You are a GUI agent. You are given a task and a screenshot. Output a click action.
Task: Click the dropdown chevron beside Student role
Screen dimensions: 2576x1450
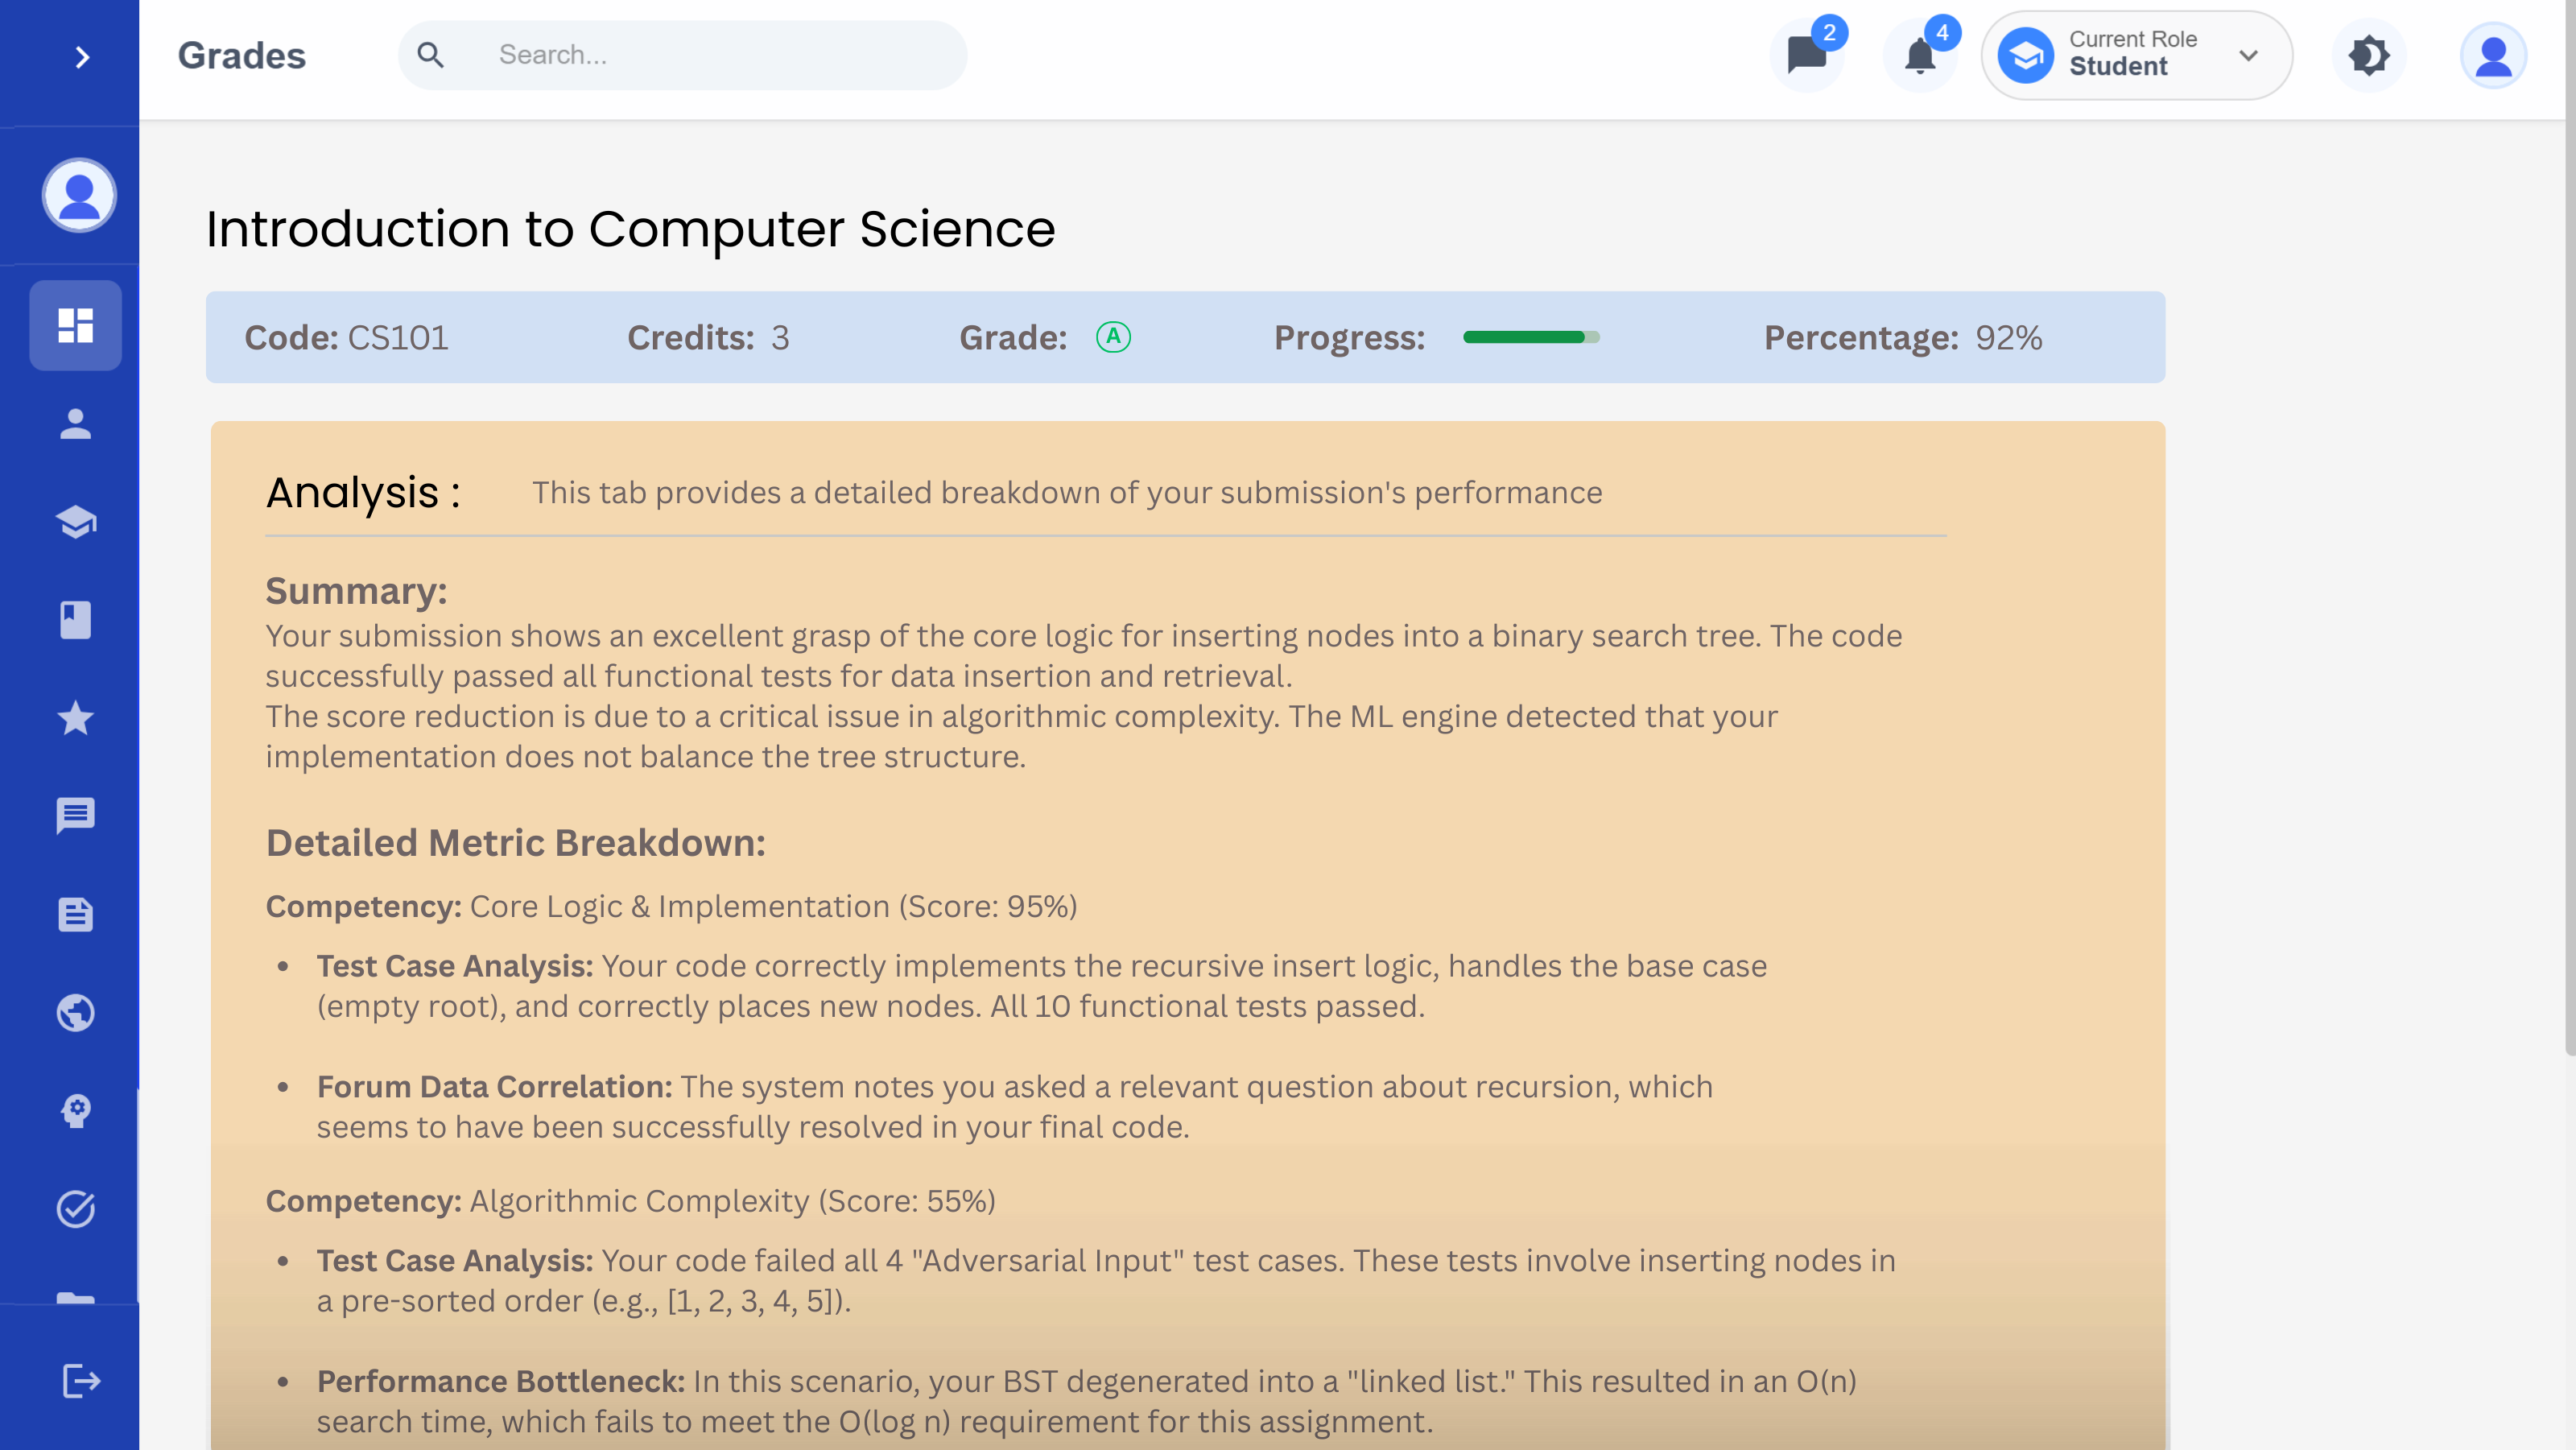click(2248, 56)
